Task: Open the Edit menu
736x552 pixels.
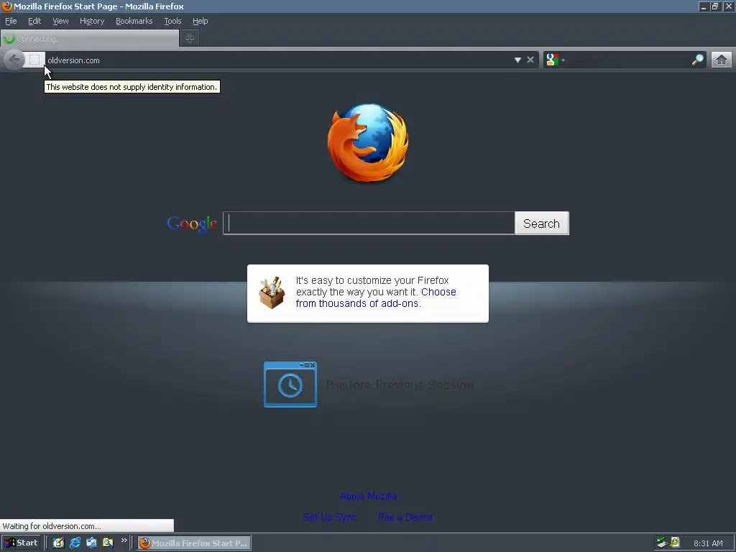Action: click(34, 21)
